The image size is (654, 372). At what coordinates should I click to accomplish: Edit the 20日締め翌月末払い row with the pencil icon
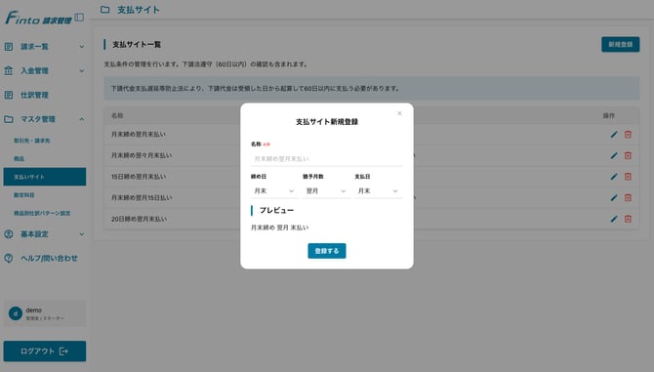614,219
